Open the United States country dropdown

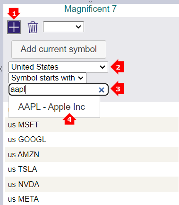[x=58, y=67]
